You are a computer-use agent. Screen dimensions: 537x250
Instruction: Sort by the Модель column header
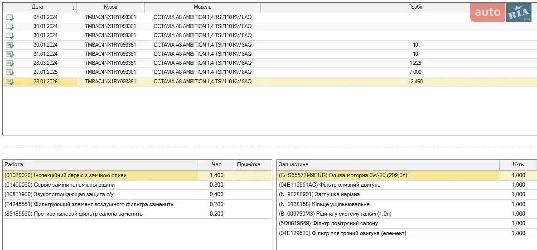pyautogui.click(x=203, y=7)
